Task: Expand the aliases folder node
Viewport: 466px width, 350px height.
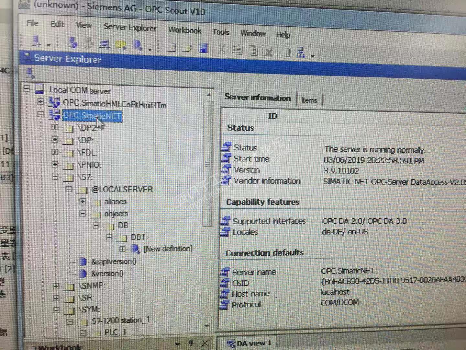Action: click(x=83, y=201)
